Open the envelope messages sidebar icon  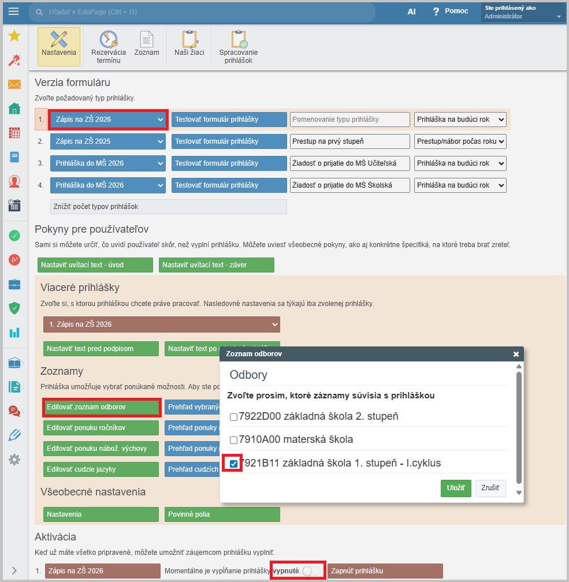point(14,85)
